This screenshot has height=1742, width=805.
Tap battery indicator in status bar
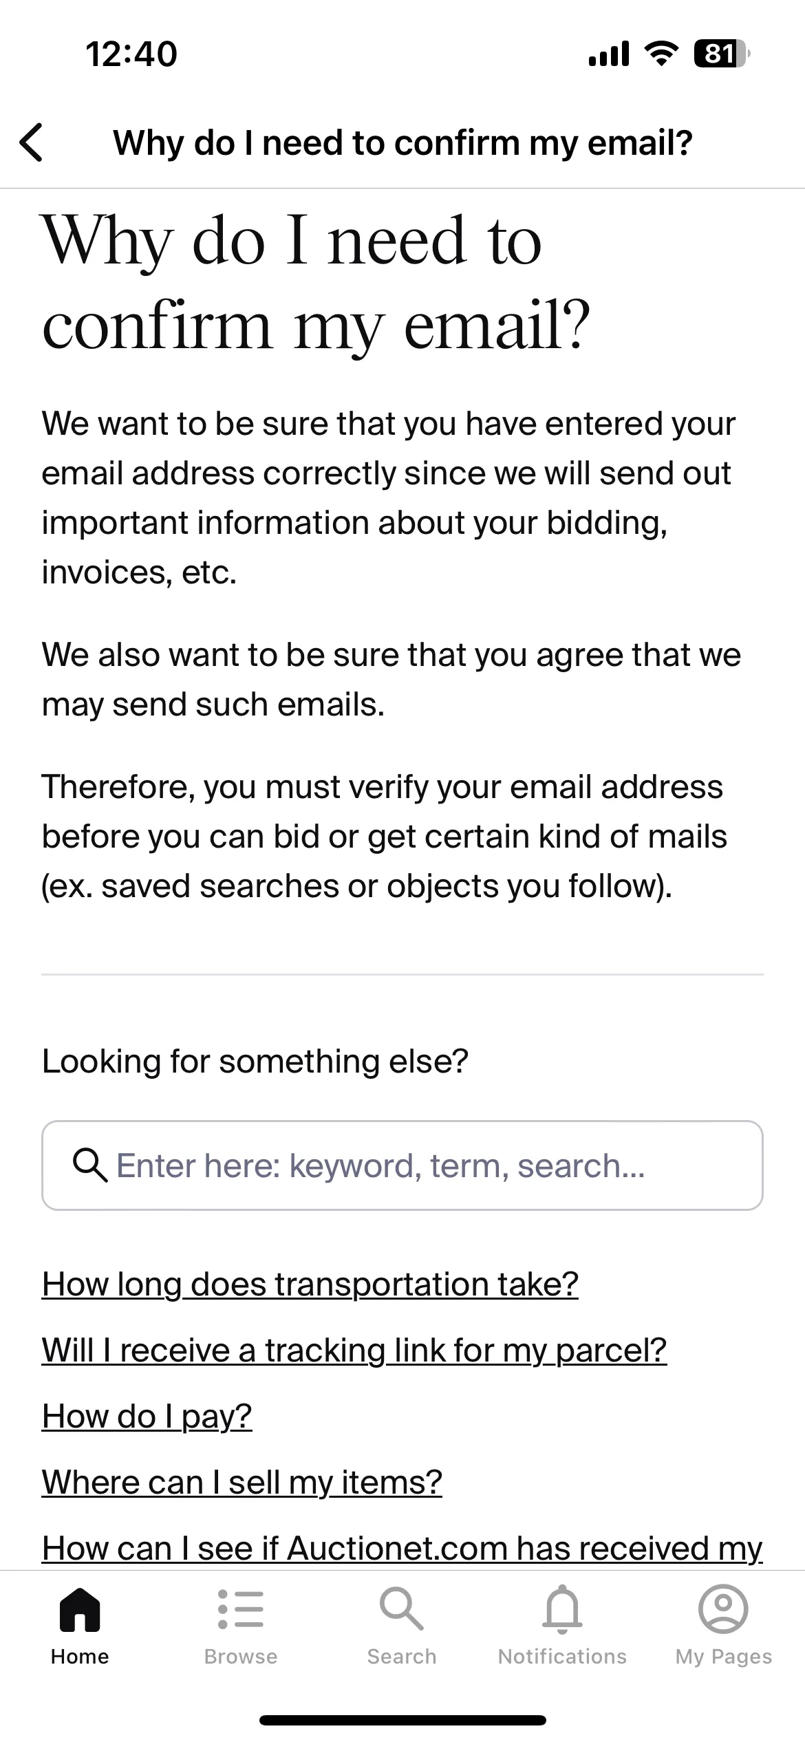click(x=722, y=54)
